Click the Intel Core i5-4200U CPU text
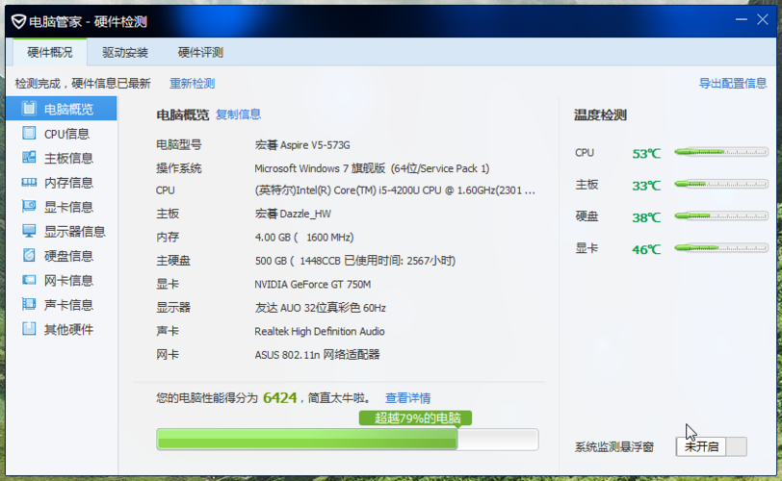 click(x=395, y=190)
